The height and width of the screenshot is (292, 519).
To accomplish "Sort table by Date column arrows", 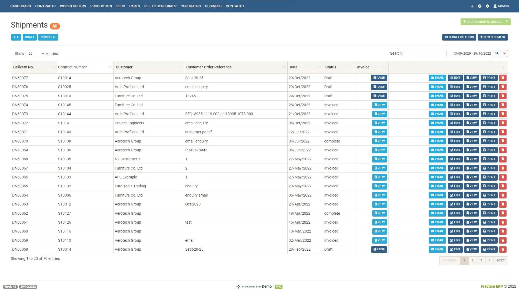I will coord(319,67).
